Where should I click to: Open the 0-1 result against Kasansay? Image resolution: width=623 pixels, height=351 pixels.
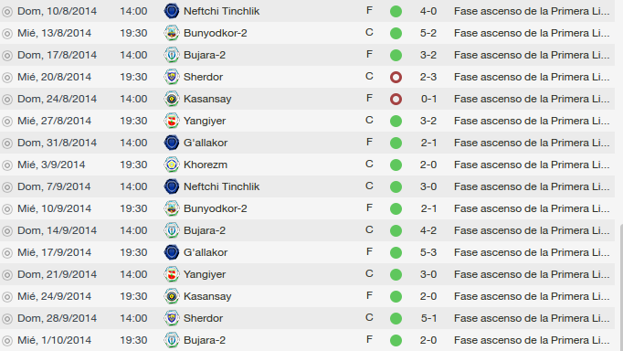tap(428, 99)
